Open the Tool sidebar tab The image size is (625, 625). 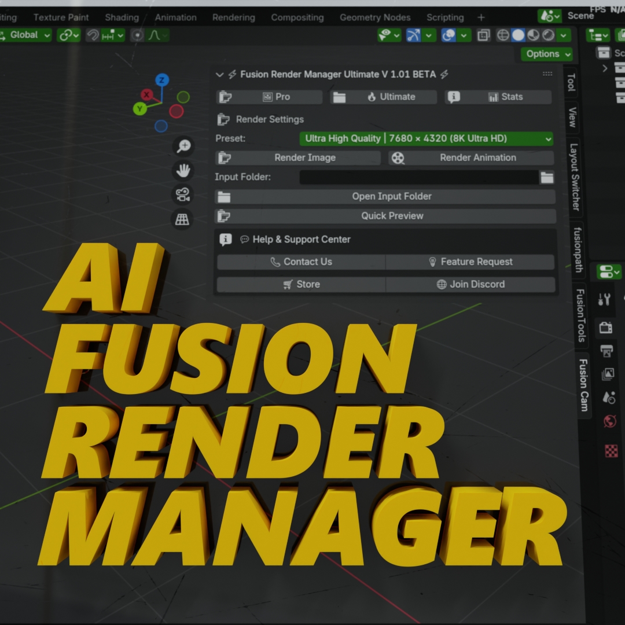tap(571, 83)
